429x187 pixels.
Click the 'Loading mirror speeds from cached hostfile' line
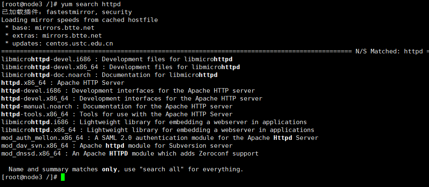80,20
